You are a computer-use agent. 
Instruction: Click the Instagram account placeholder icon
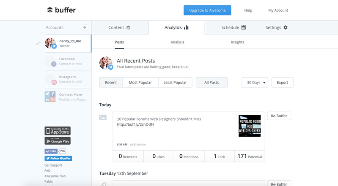[50, 79]
